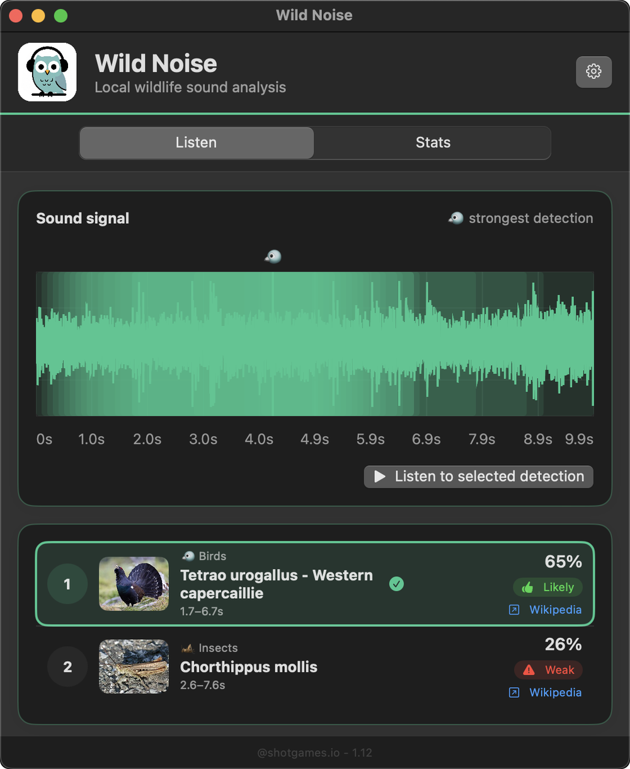Select the Listen tab
Image resolution: width=630 pixels, height=769 pixels.
[197, 142]
